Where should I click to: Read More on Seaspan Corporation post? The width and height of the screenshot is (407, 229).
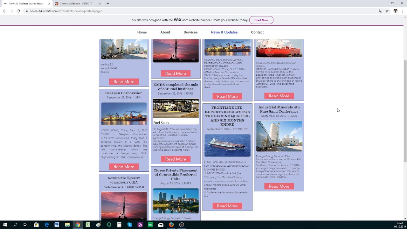(x=124, y=167)
